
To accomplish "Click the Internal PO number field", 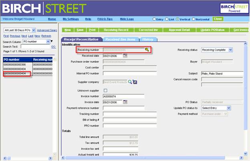I will pos(130,74).
